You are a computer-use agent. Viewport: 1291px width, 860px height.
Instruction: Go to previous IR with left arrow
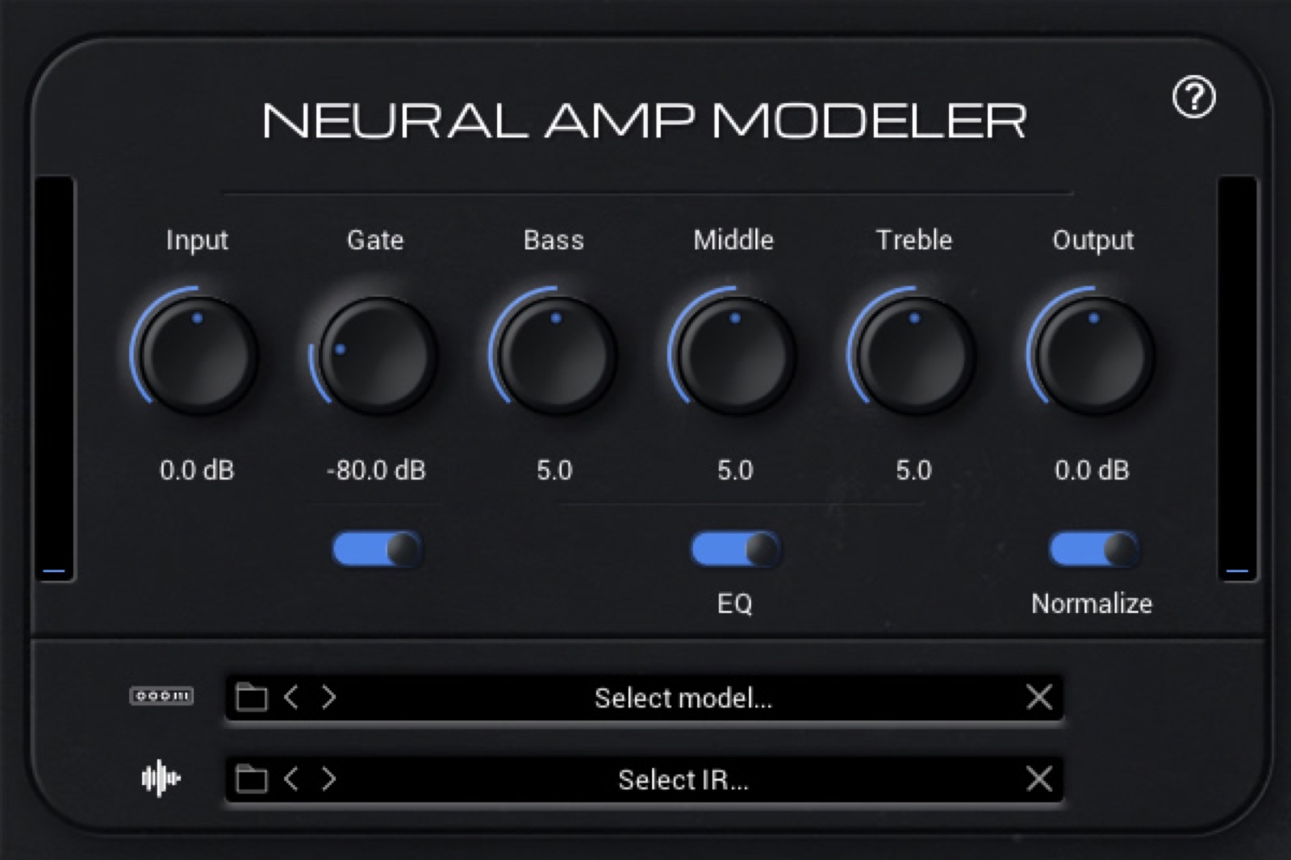(x=292, y=779)
